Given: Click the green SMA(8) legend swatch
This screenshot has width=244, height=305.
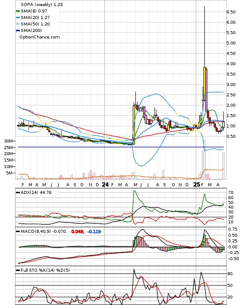Looking at the screenshot, I should pos(18,11).
